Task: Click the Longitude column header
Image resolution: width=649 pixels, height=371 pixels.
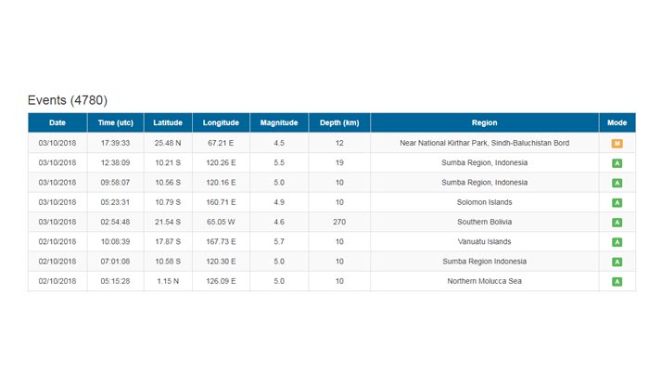Action: point(221,122)
